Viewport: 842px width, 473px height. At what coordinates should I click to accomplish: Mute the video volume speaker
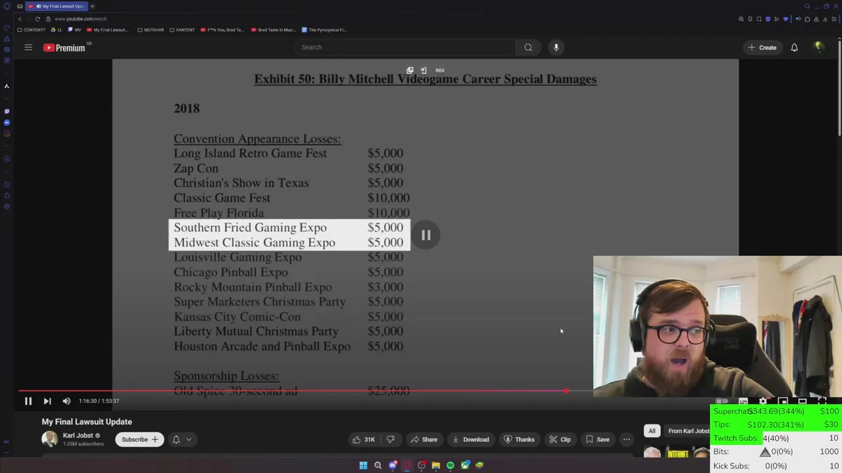(66, 401)
